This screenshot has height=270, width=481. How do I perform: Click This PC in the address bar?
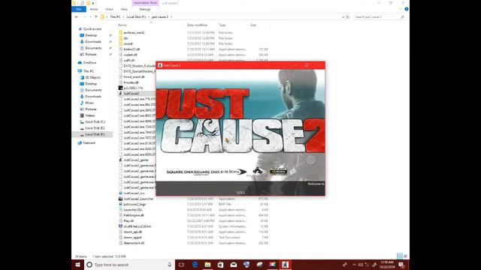tap(115, 16)
